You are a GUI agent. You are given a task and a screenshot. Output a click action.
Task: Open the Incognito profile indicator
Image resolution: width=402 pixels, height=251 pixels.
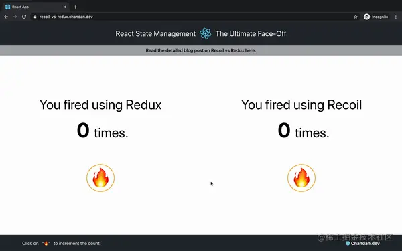tap(376, 17)
